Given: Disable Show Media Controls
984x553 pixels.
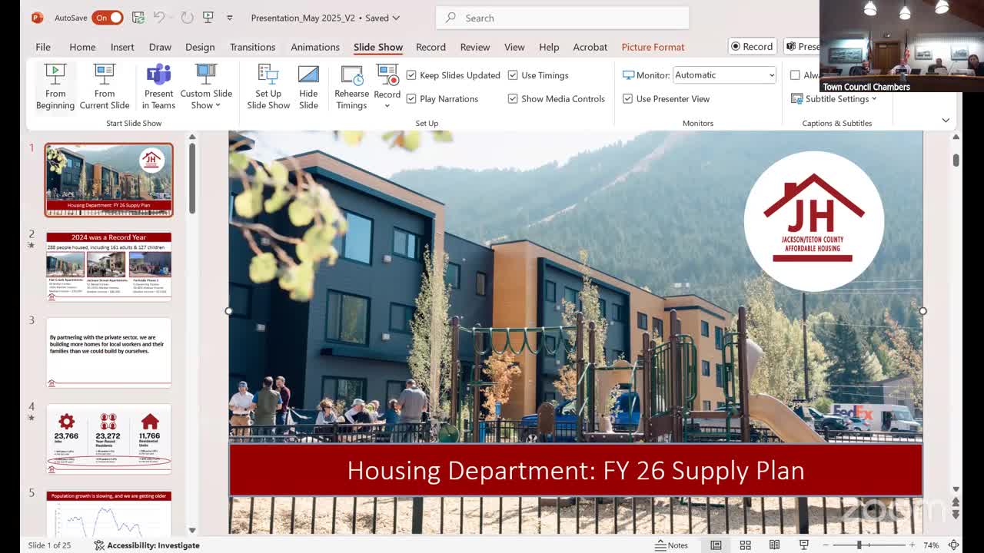Looking at the screenshot, I should point(513,99).
